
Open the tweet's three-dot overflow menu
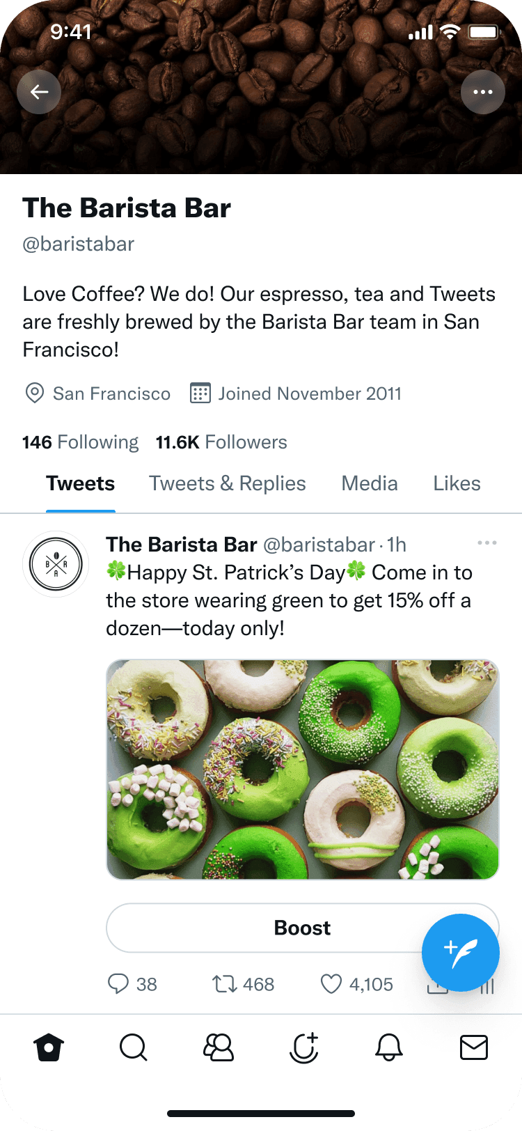click(x=487, y=543)
